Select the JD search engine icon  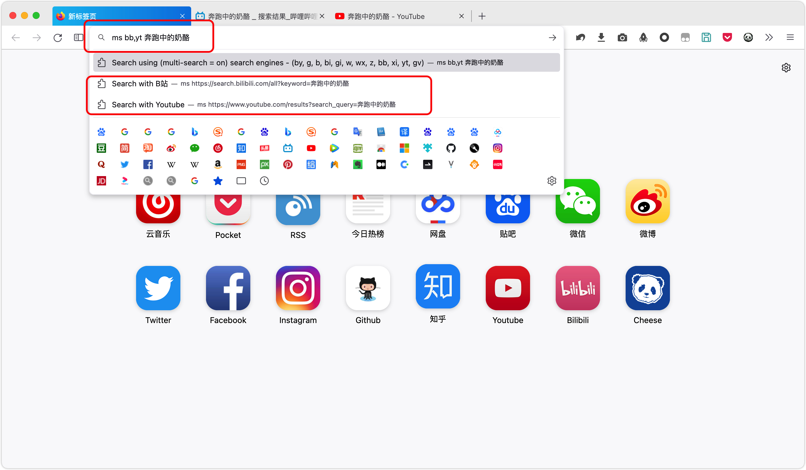point(101,181)
